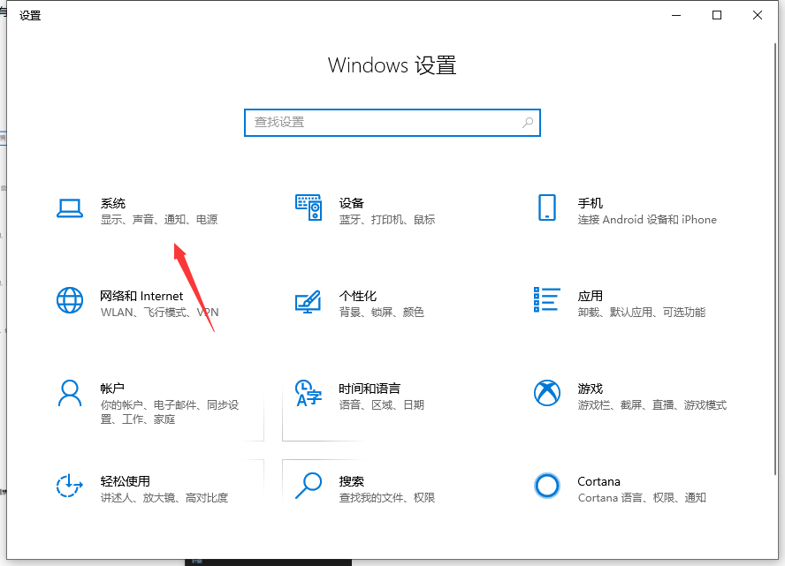Open the 网络和 Internet globe icon
The width and height of the screenshot is (785, 566).
70,300
